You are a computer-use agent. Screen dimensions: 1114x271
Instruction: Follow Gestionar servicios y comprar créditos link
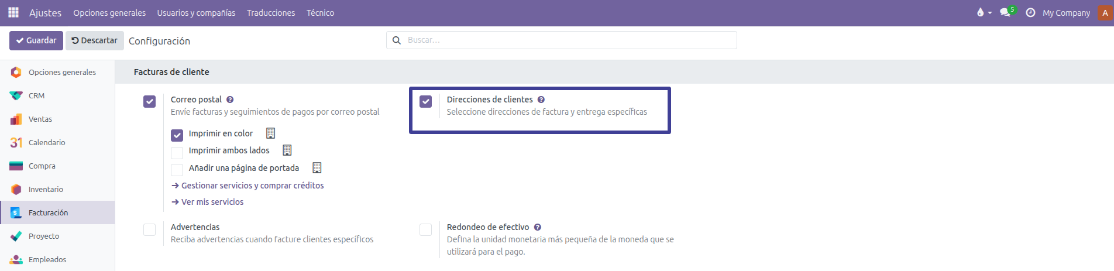[252, 186]
